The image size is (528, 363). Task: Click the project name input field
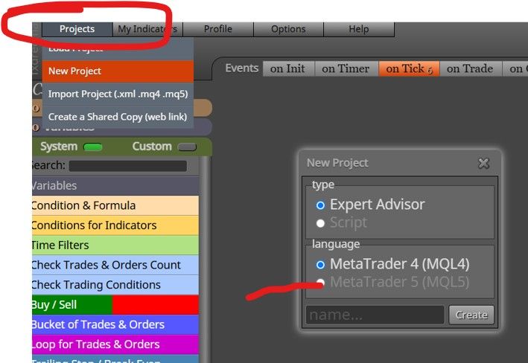(x=375, y=315)
